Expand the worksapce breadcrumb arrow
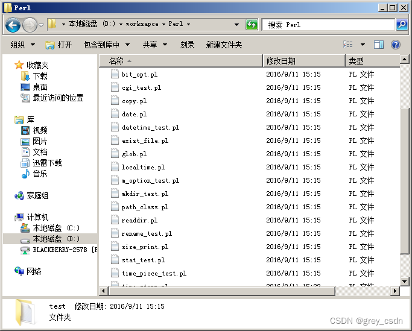 (163, 24)
